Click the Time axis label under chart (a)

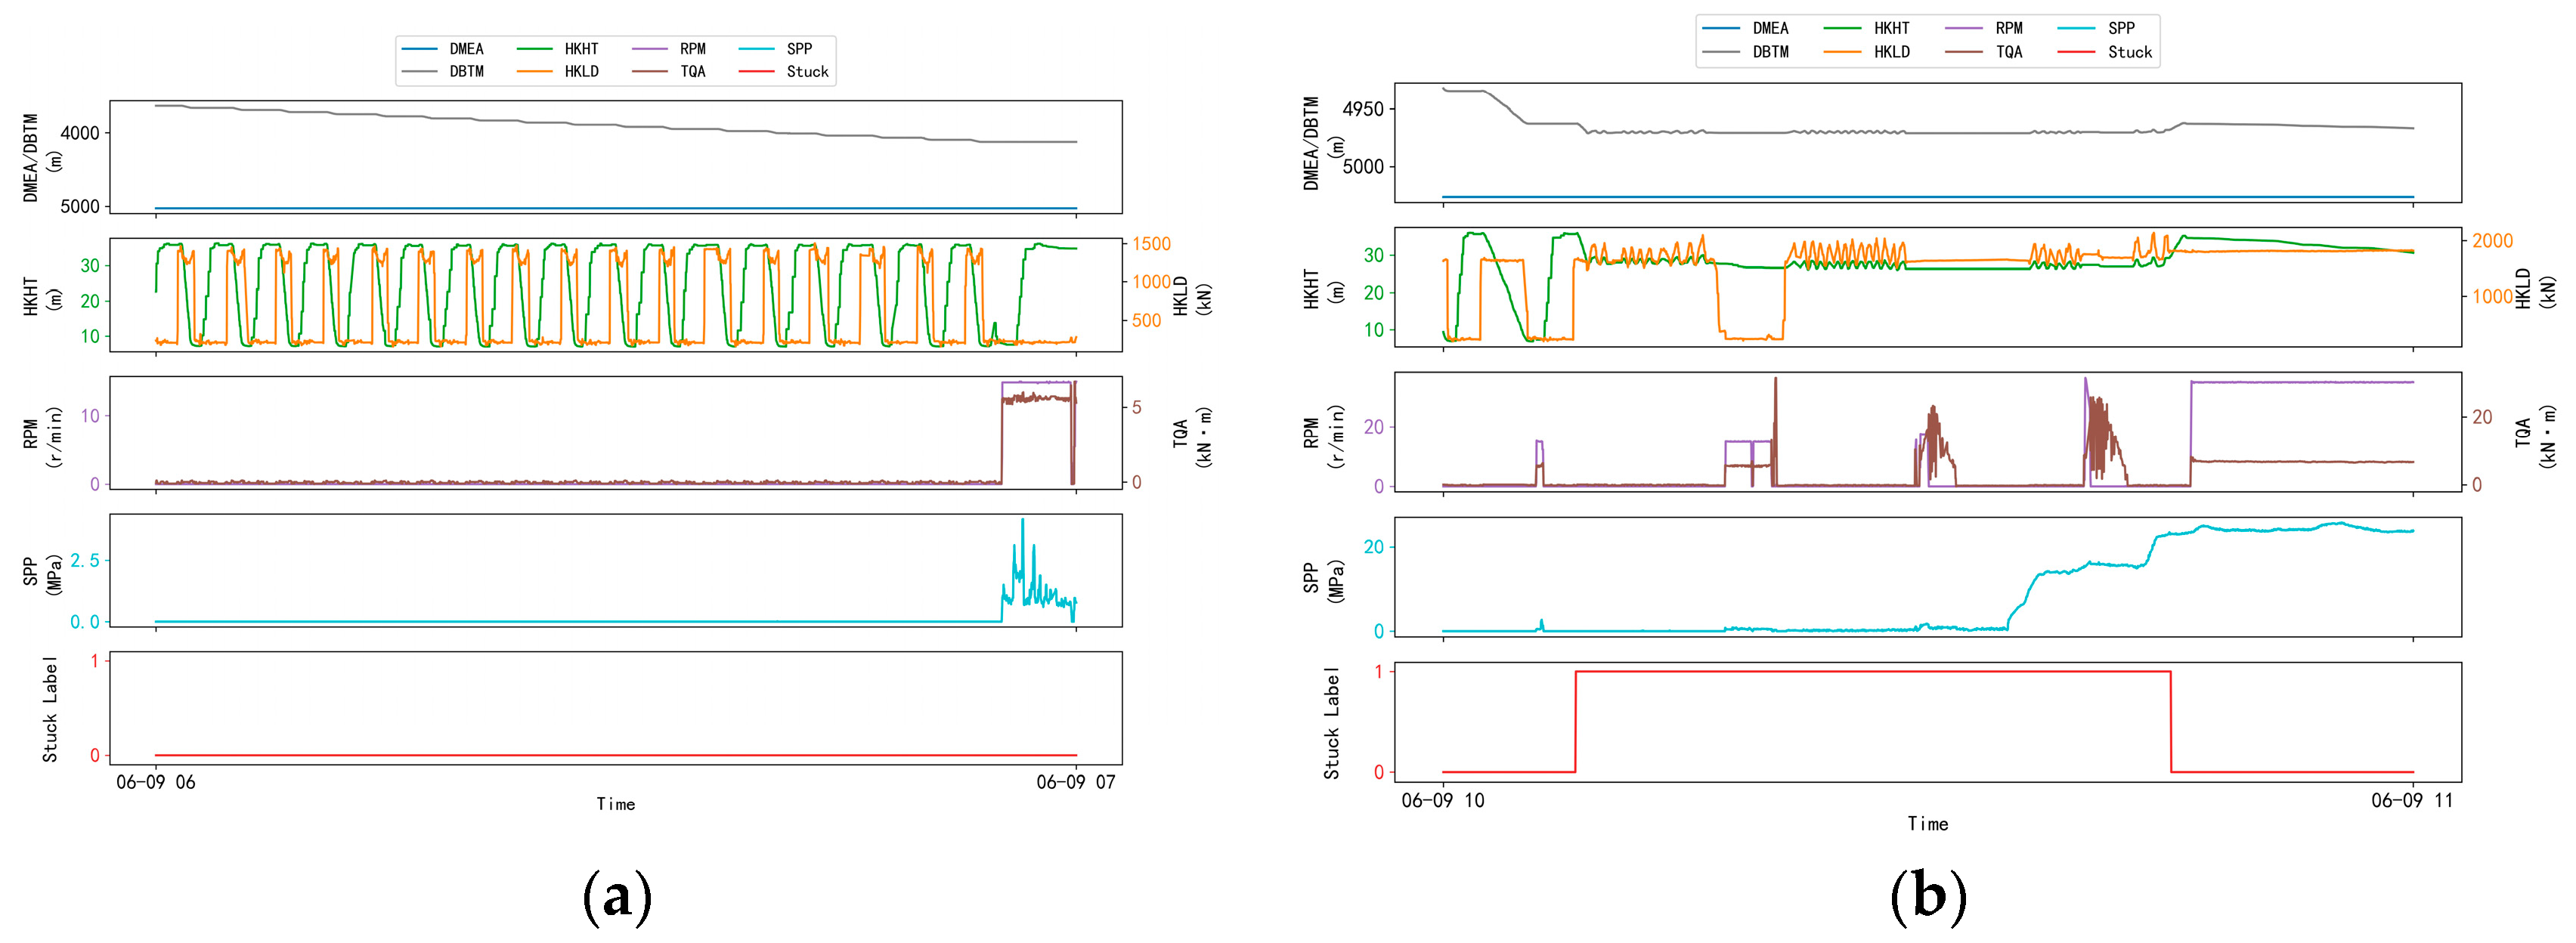[615, 804]
